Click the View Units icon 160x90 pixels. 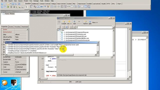click(x=2, y=7)
